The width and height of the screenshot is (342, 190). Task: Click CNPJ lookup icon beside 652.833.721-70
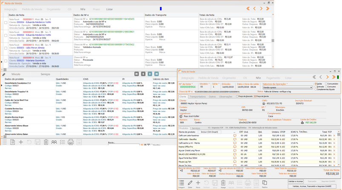coord(264,104)
